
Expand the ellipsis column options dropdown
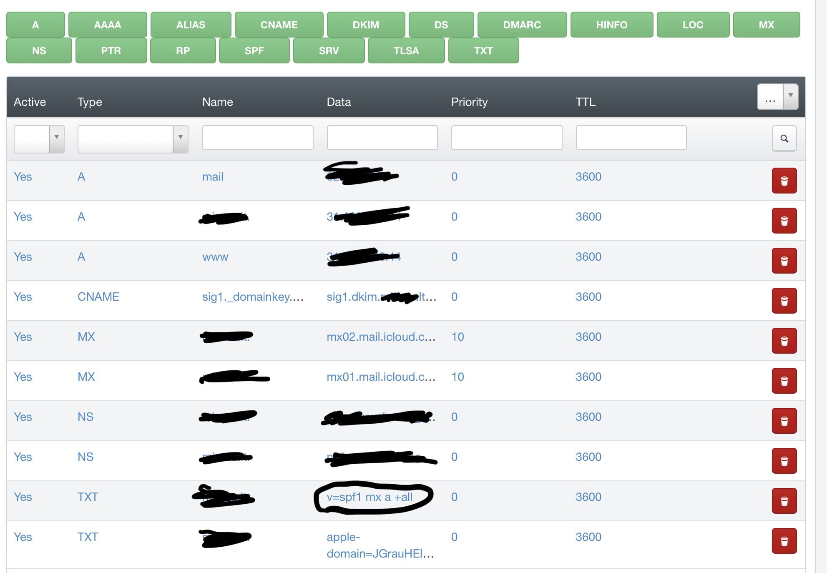[x=790, y=96]
